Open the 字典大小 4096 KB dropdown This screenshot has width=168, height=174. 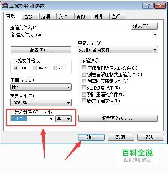click(41, 103)
